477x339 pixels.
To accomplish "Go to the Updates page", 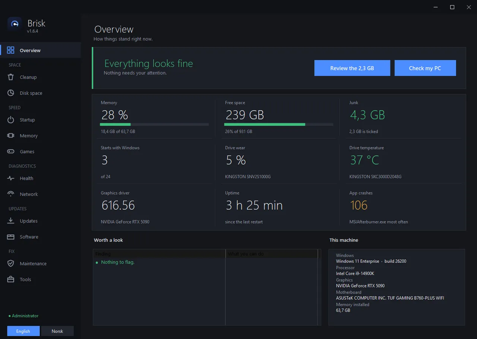I will [x=40, y=221].
